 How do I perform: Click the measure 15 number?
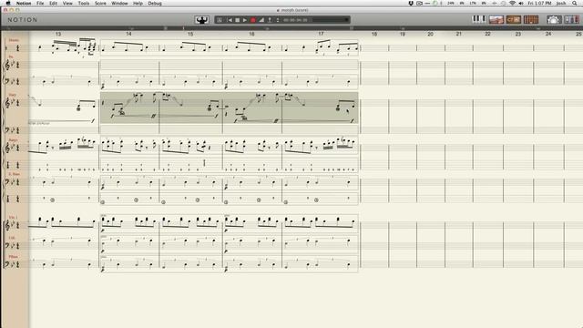pyautogui.click(x=190, y=34)
